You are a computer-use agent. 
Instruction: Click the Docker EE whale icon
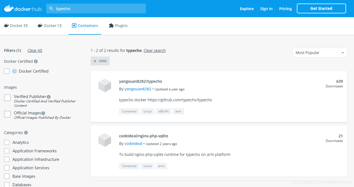[6, 25]
